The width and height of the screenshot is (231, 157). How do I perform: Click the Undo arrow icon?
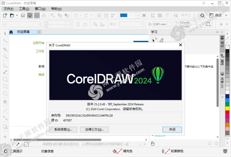point(75,15)
